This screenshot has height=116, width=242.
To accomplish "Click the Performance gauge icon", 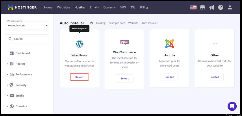I will (12, 74).
